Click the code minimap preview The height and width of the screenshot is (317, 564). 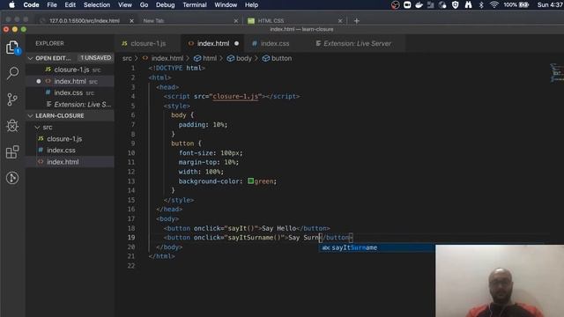click(556, 72)
